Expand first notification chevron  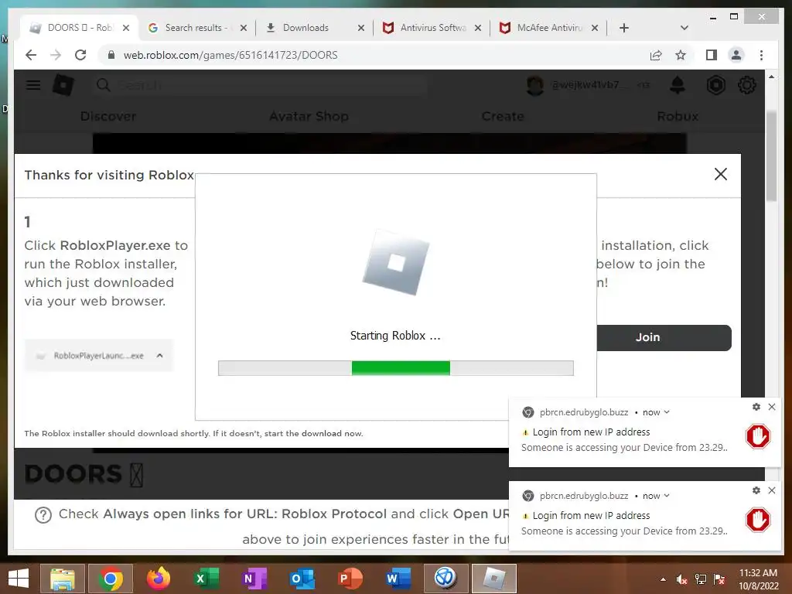click(x=667, y=412)
